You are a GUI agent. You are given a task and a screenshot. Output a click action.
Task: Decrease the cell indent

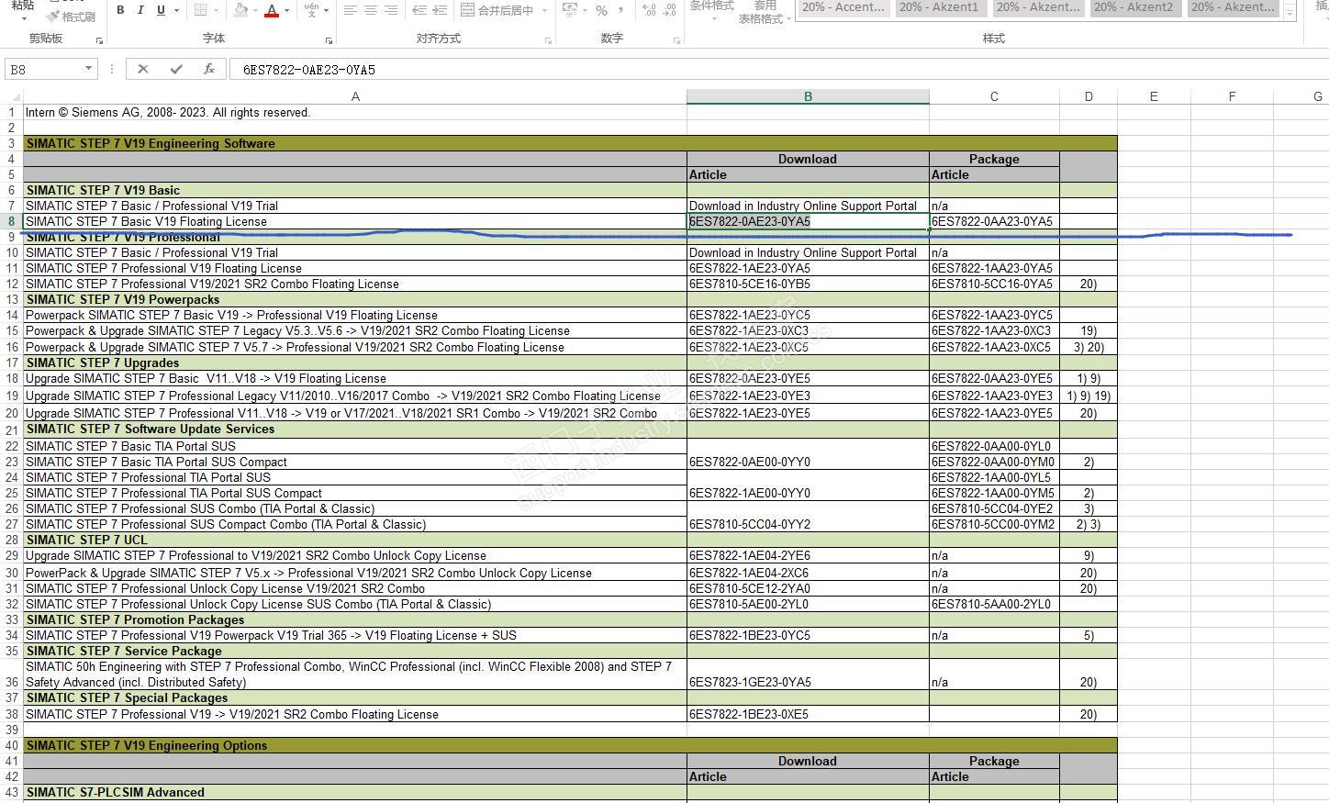tap(419, 10)
